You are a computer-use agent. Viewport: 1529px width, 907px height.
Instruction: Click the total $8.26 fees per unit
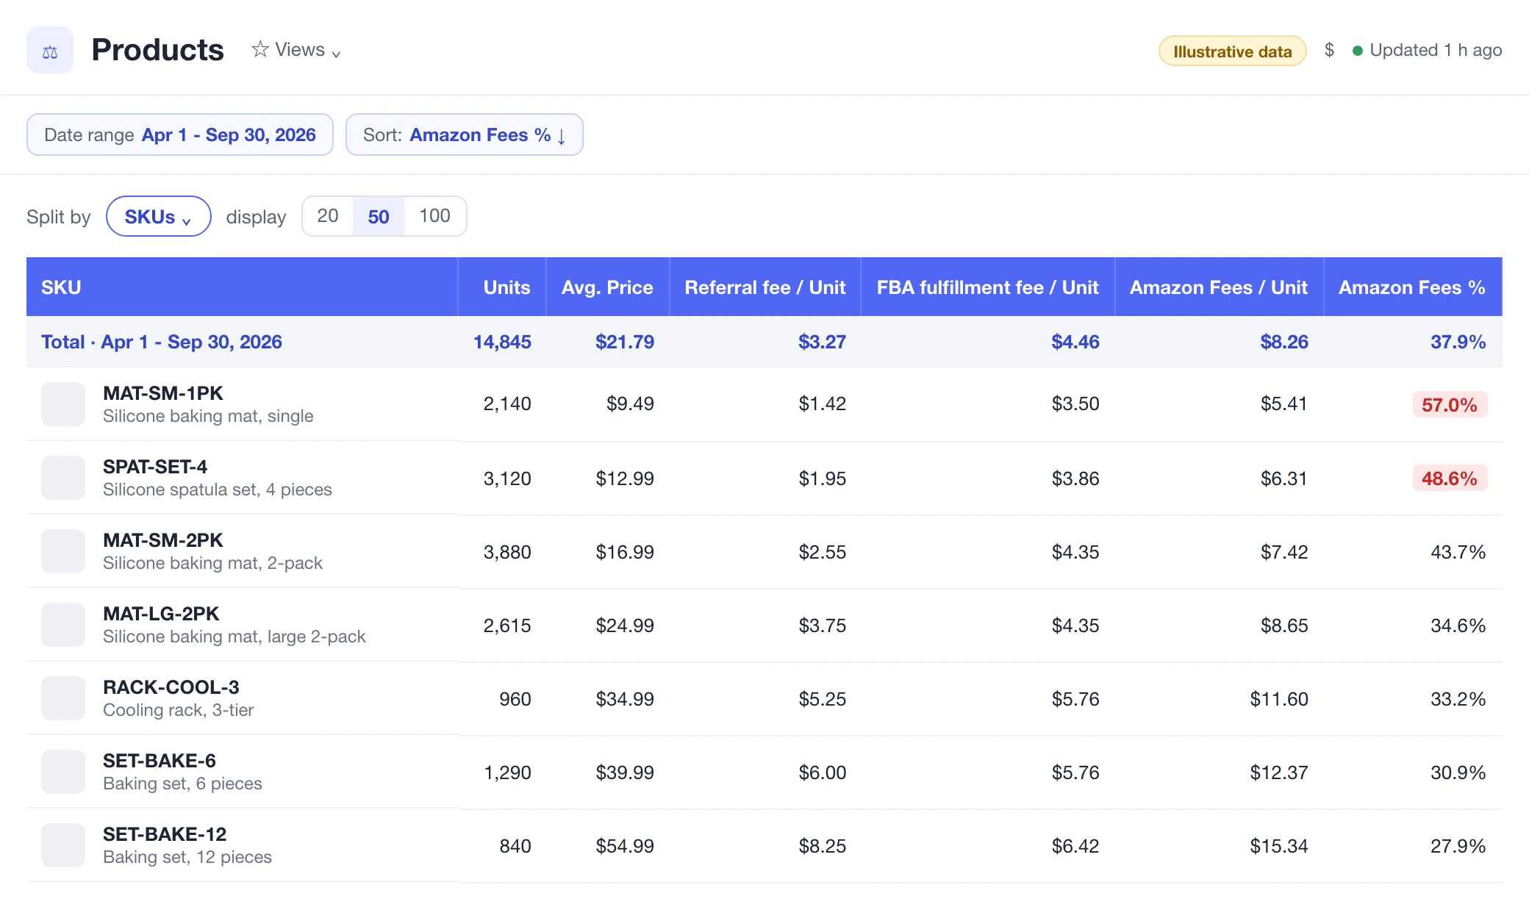pos(1284,342)
